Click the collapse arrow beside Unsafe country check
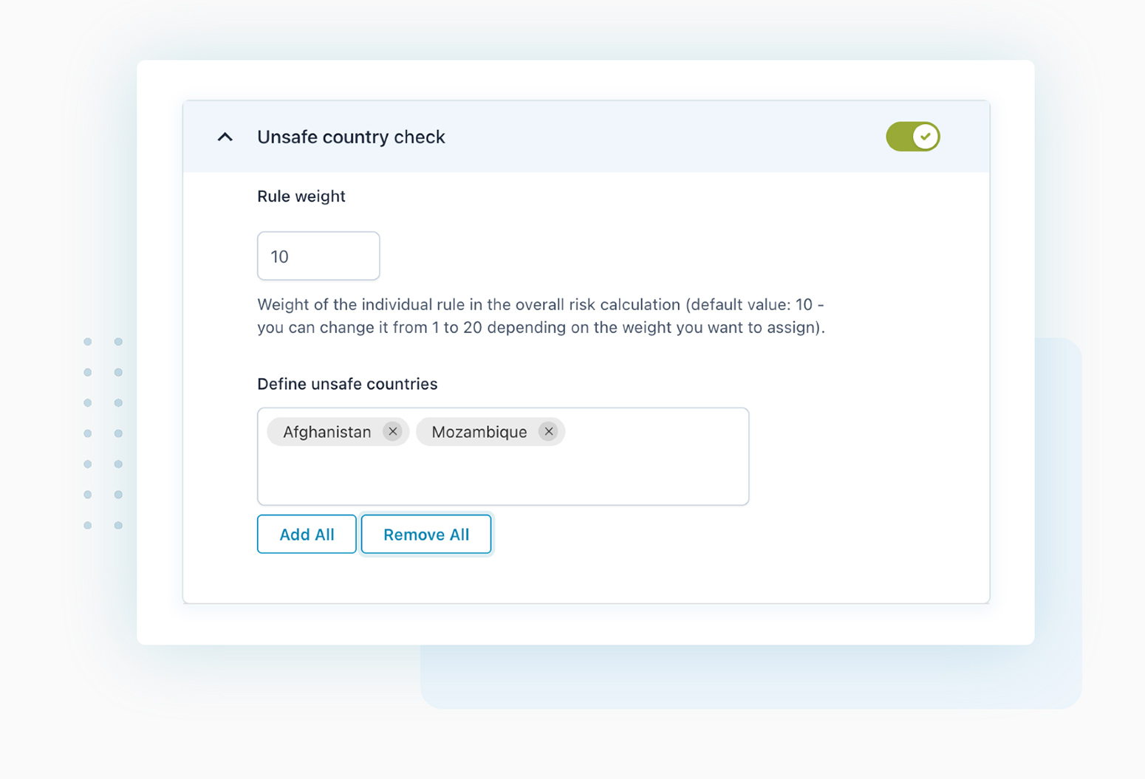Image resolution: width=1145 pixels, height=779 pixels. (x=225, y=137)
